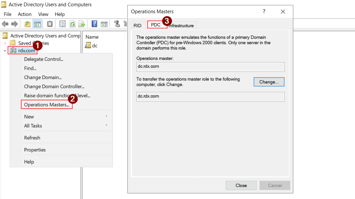
Task: Toggle the Show/Hide Console Tree icon
Action: click(x=37, y=24)
